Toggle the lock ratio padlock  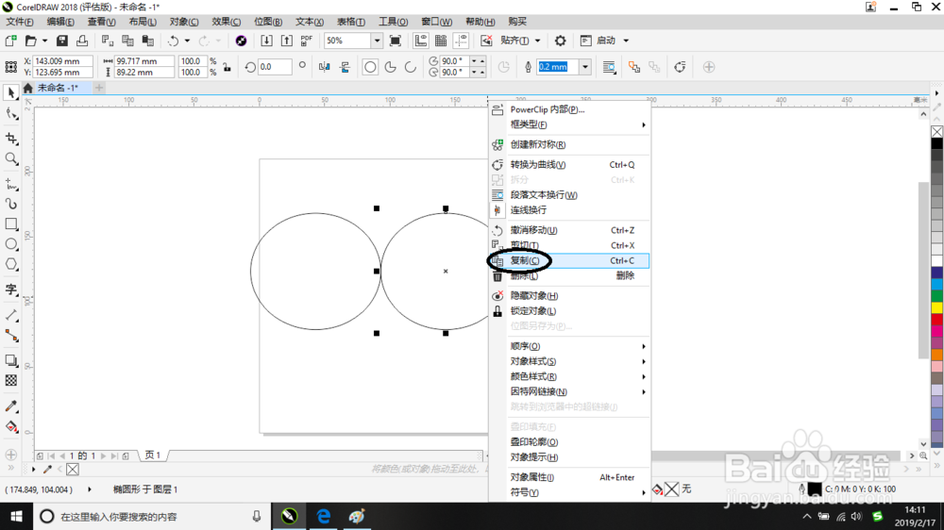227,67
